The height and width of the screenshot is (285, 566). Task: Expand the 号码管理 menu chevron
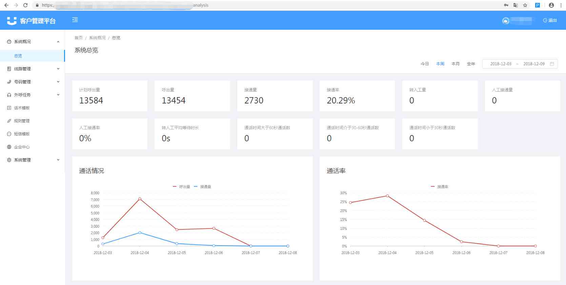[58, 82]
